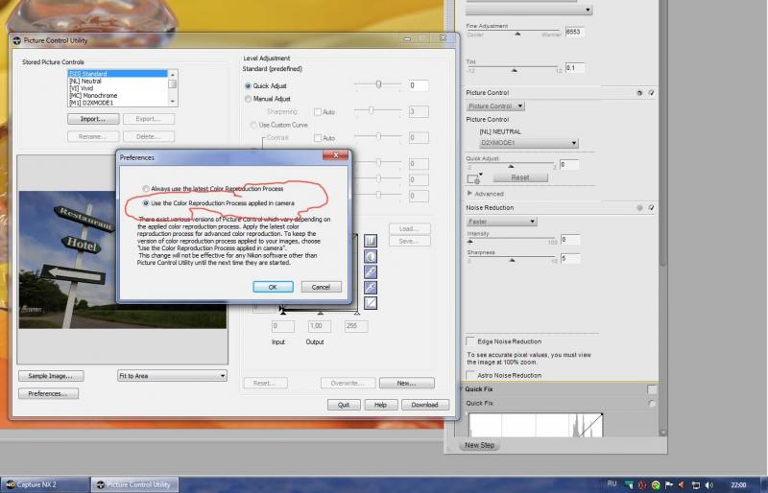The image size is (768, 493).
Task: Click the linear curve reset icon
Action: tap(371, 303)
